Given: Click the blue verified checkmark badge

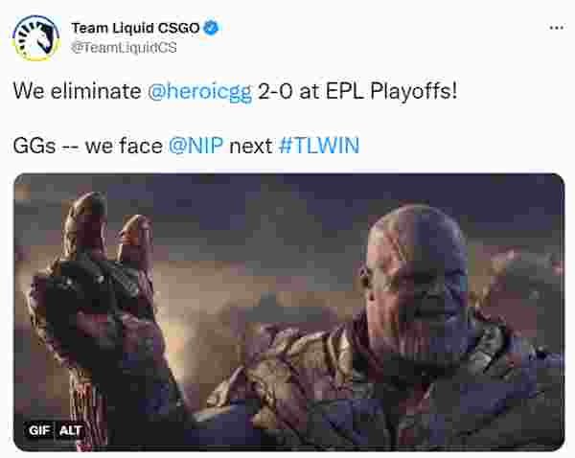Looking at the screenshot, I should 211,28.
